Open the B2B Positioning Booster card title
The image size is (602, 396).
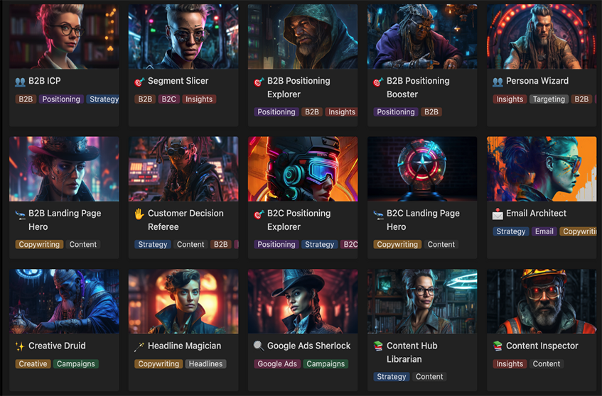418,87
